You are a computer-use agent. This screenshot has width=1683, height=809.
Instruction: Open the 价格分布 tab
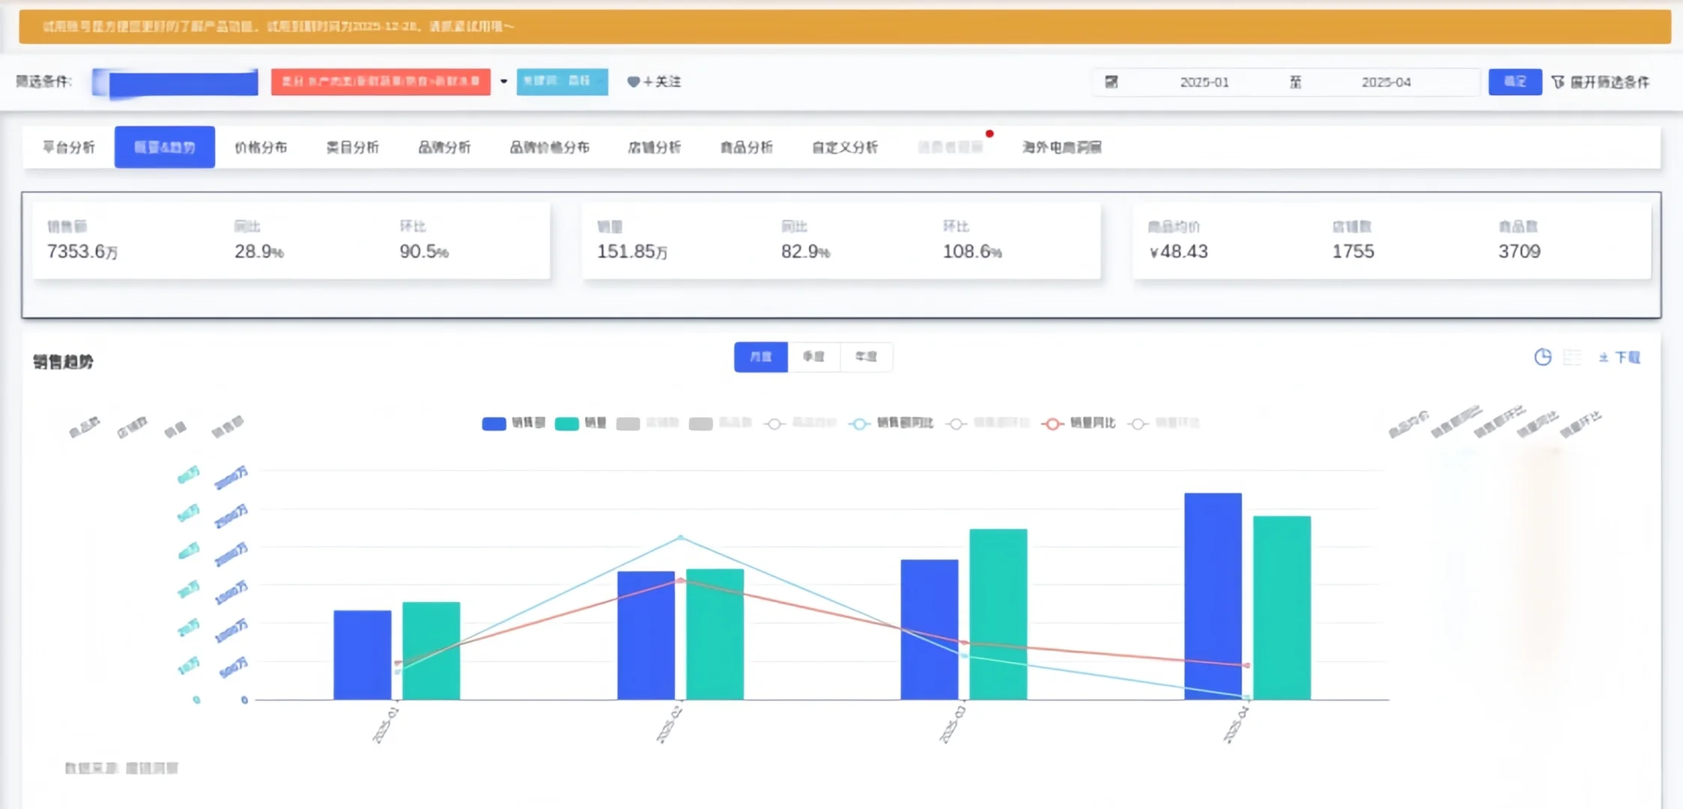click(x=261, y=148)
